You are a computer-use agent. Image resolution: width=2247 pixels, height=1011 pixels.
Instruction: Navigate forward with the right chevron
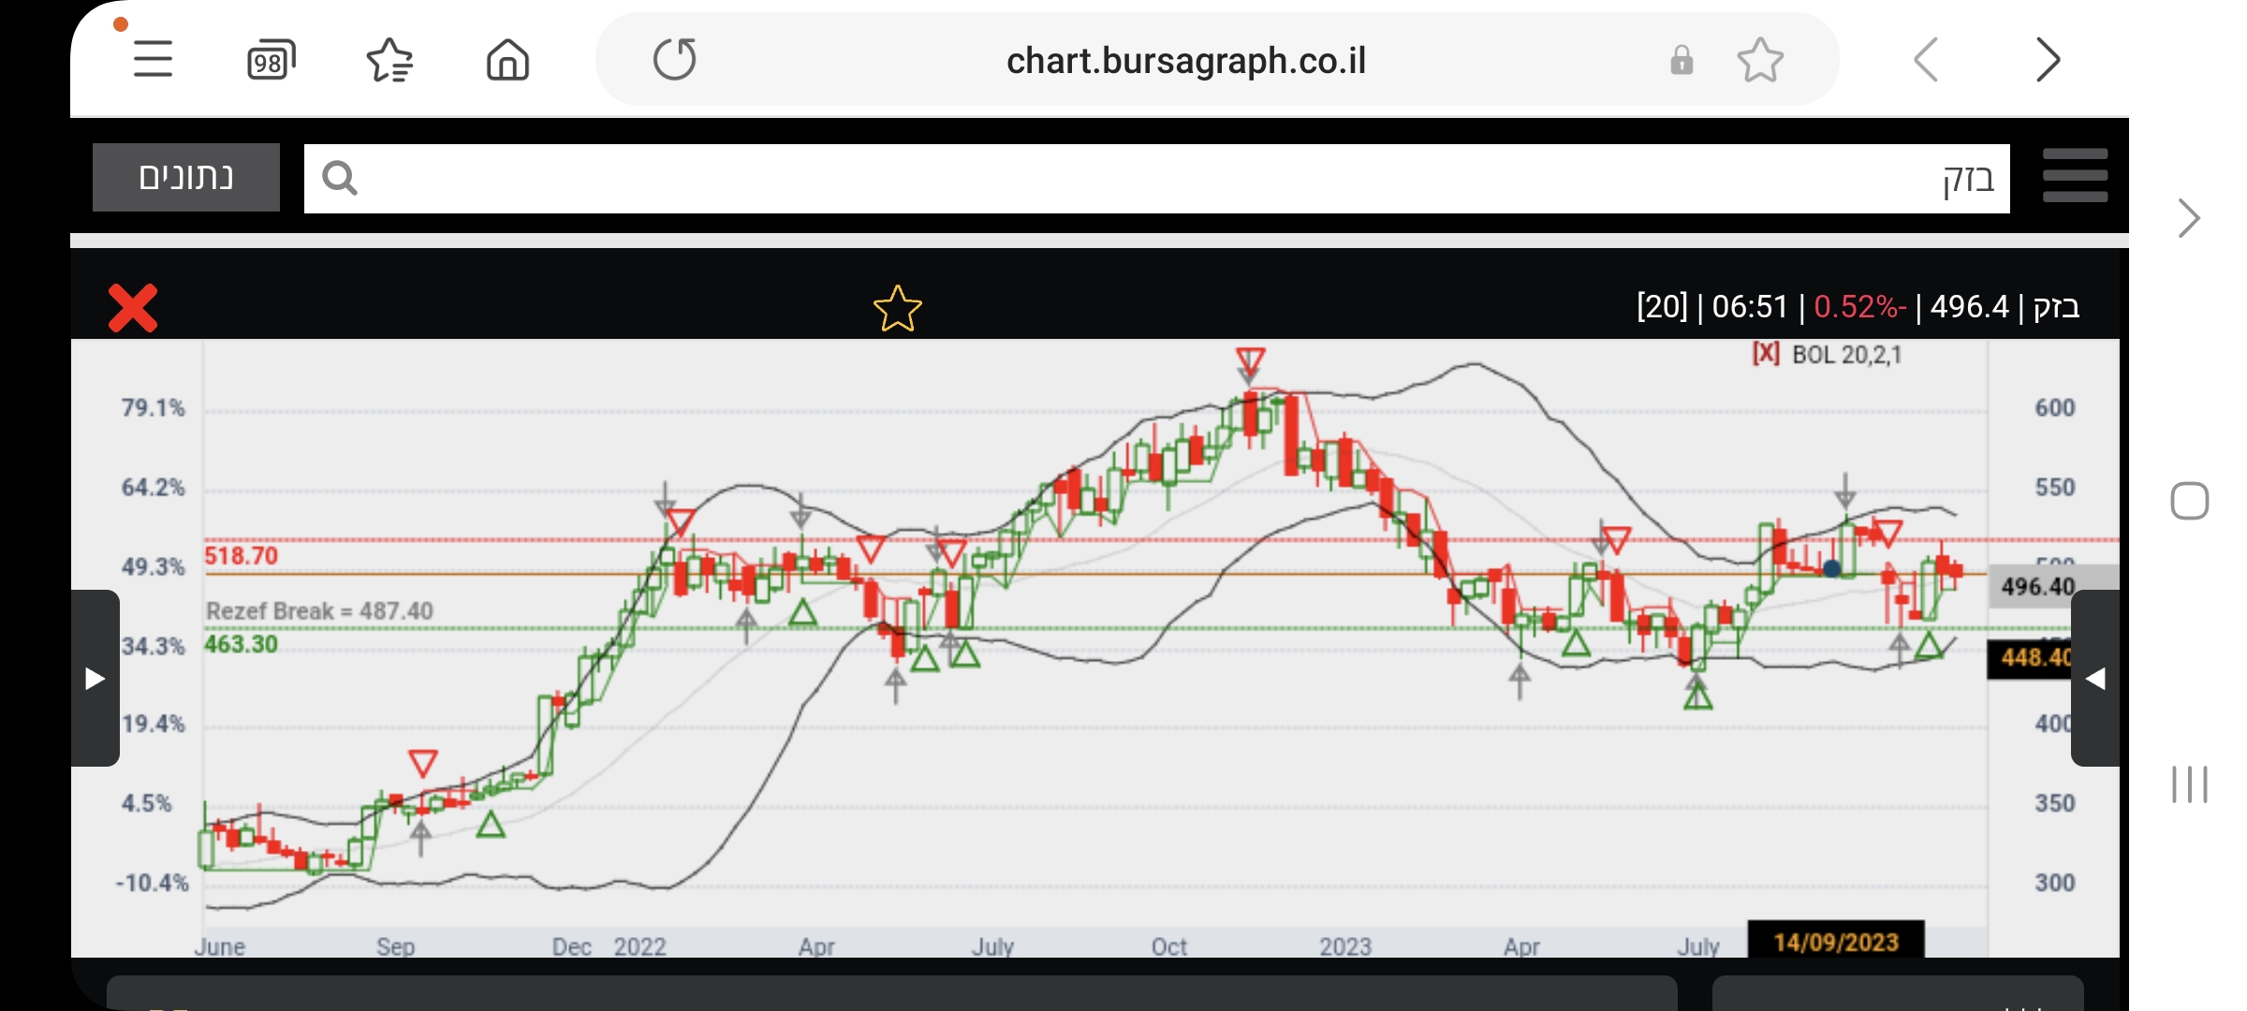pyautogui.click(x=2048, y=61)
